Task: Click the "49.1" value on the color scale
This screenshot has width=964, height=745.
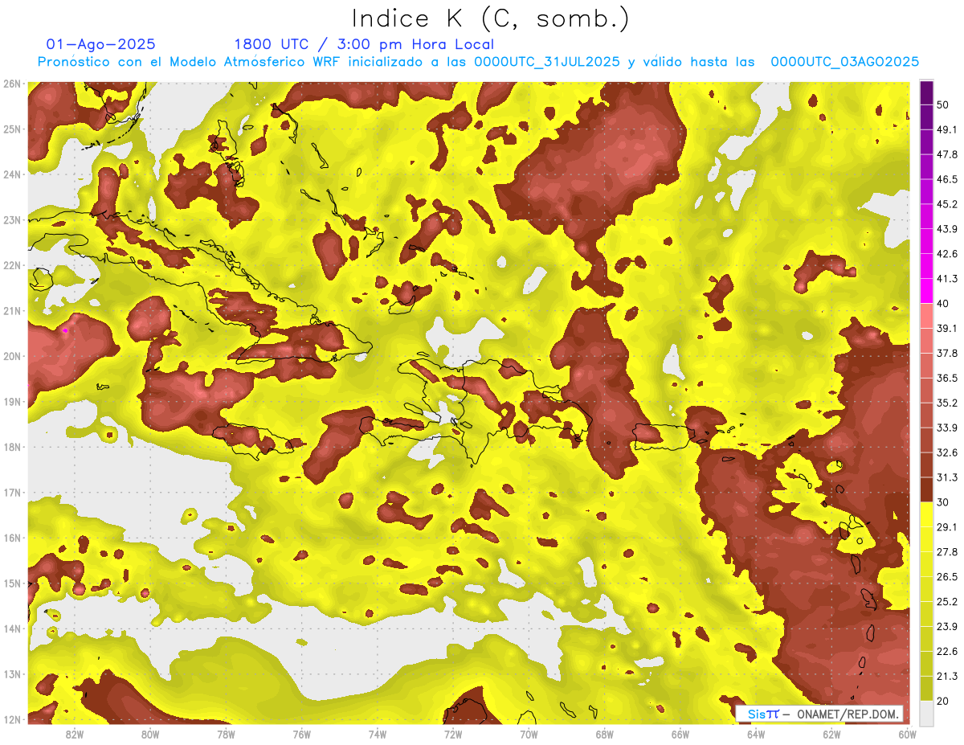Action: click(x=946, y=129)
